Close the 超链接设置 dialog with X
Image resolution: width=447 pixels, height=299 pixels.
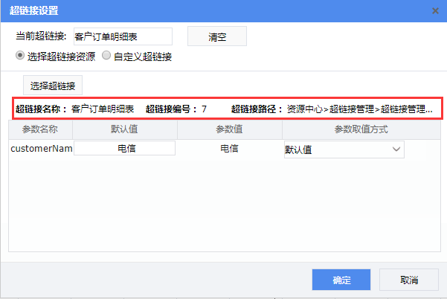435,11
